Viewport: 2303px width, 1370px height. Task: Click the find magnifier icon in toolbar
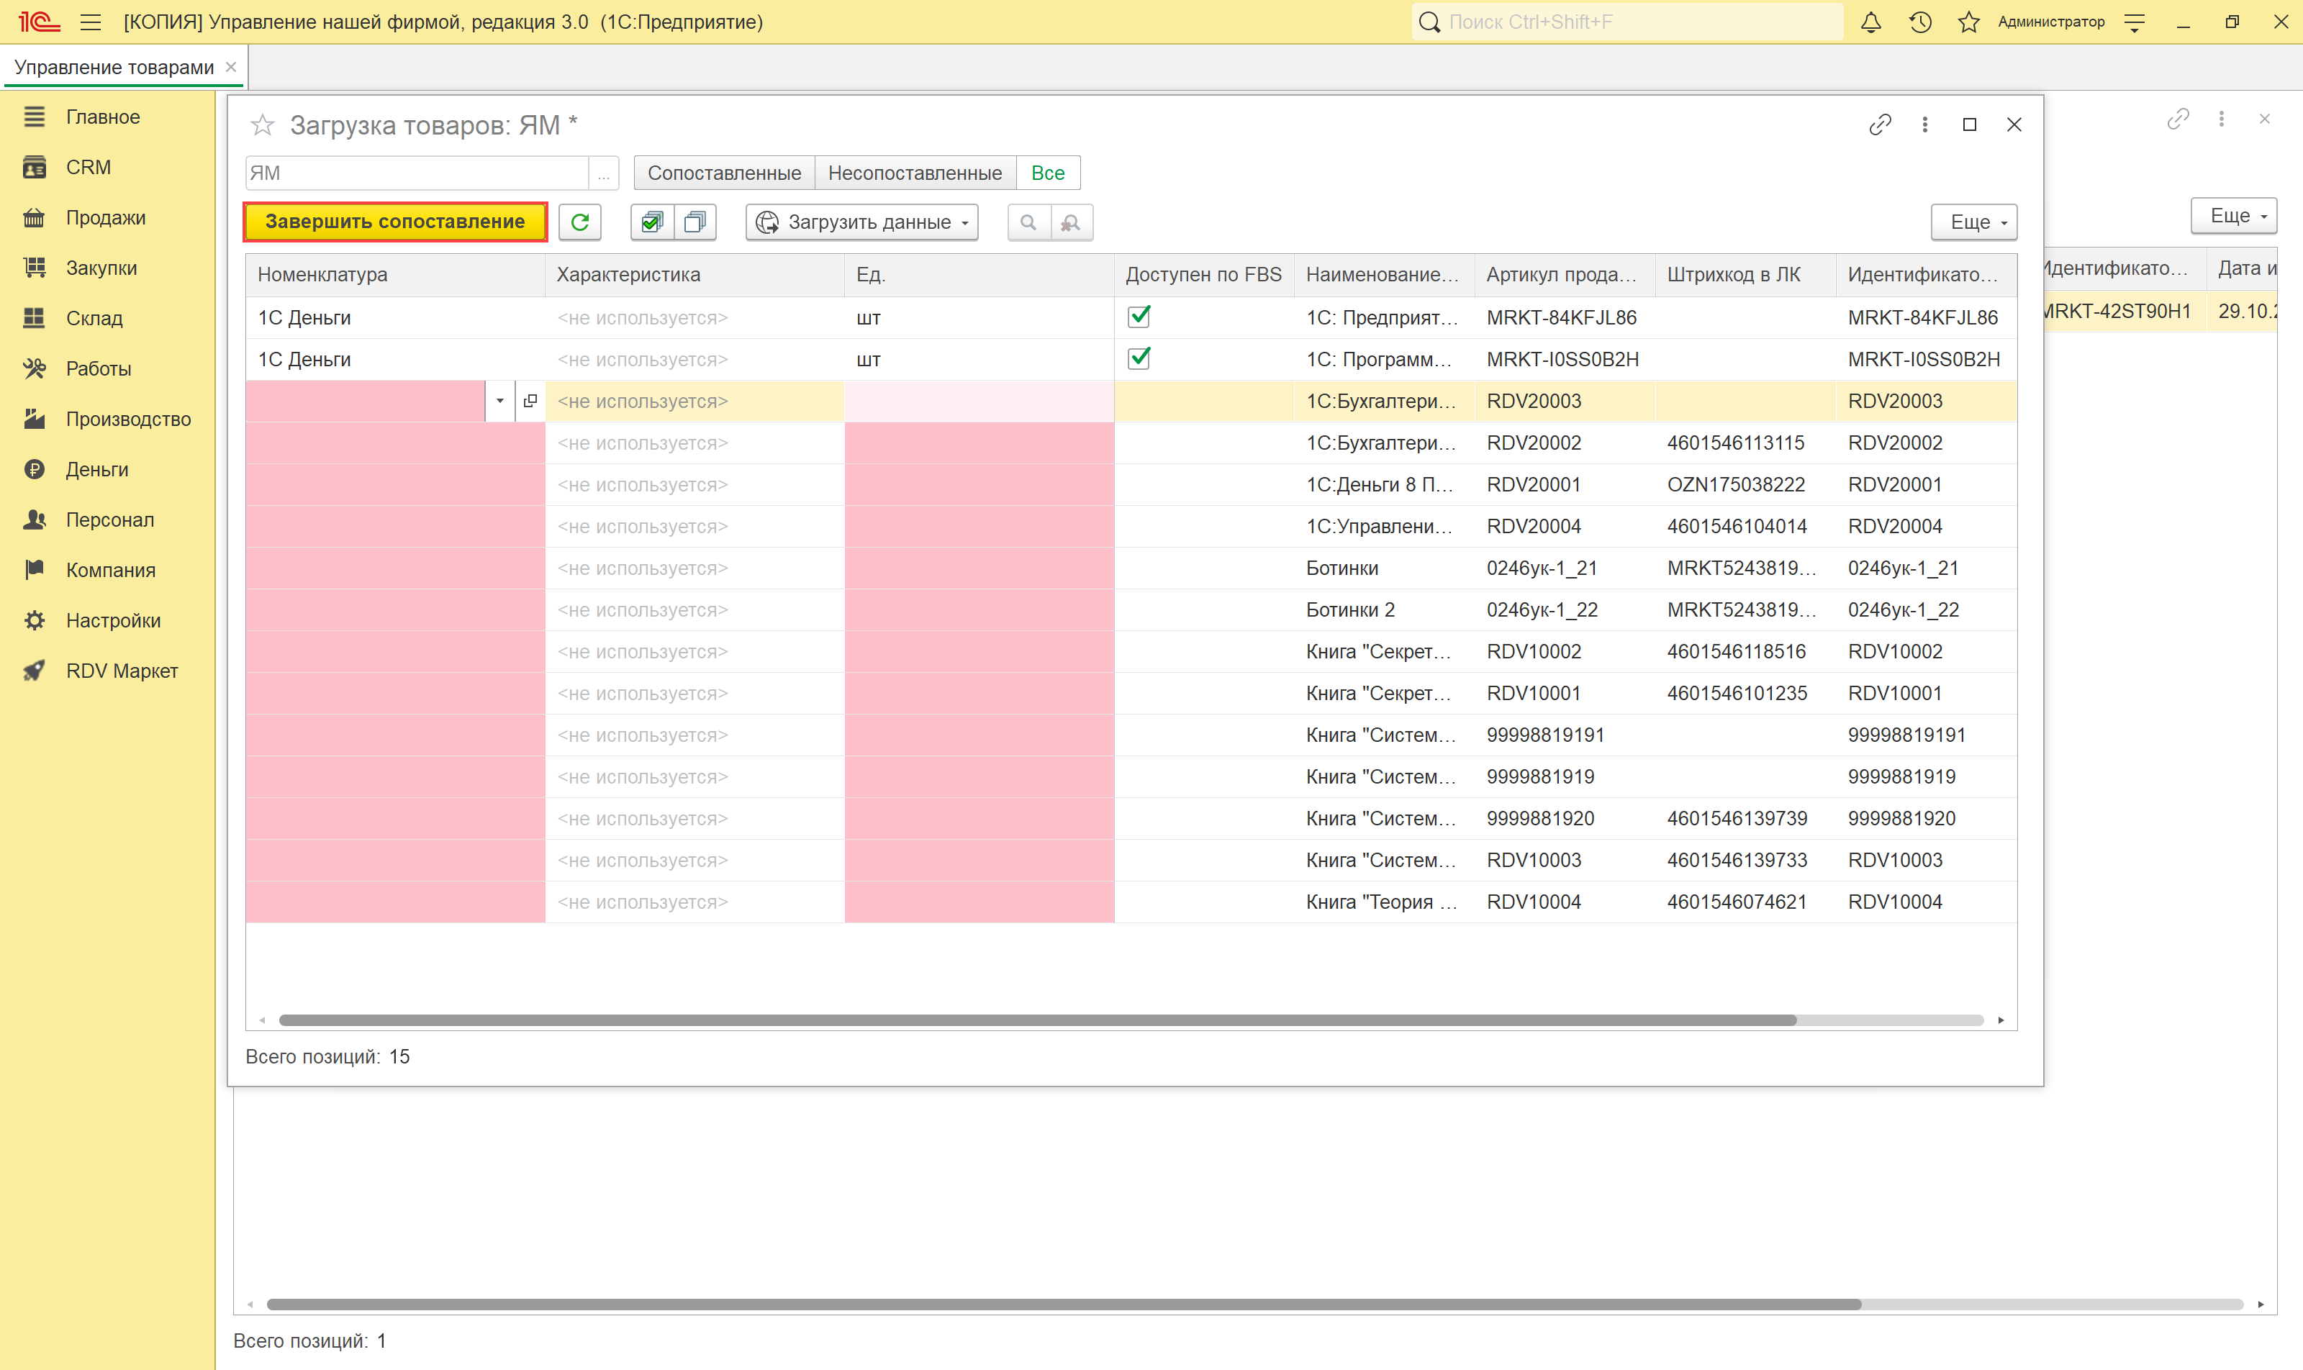pos(1028,222)
